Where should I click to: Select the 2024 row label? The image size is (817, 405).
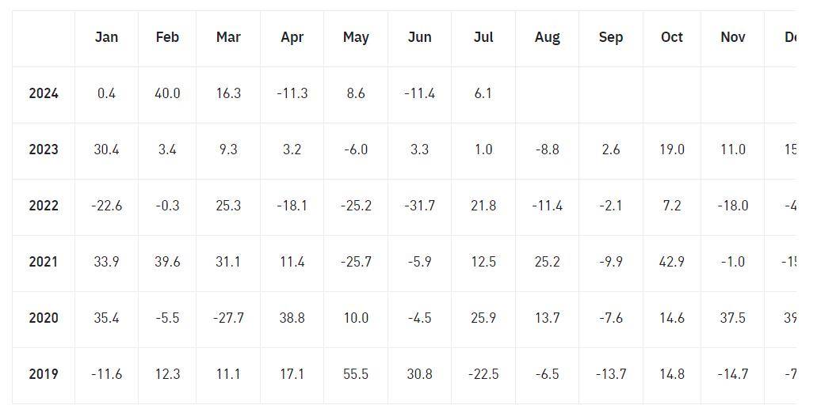pos(44,93)
